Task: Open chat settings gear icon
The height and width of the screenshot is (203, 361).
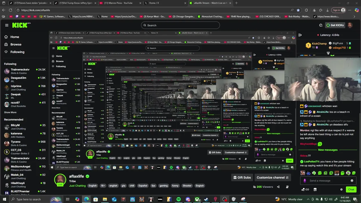Action: point(341,189)
